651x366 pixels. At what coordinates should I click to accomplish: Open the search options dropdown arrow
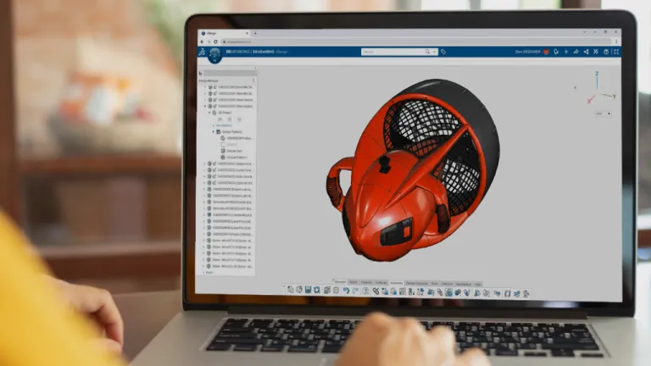[x=434, y=52]
